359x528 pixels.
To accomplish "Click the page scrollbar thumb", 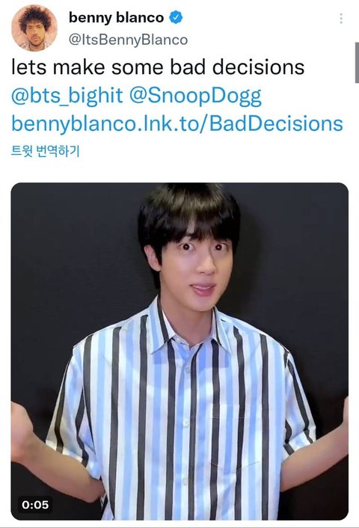I will coord(357,63).
